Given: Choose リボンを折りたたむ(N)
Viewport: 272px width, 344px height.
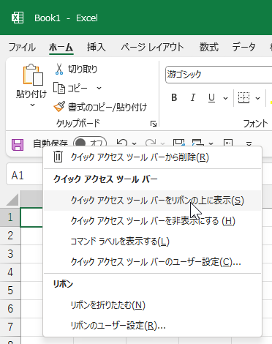Looking at the screenshot, I should click(x=152, y=305).
